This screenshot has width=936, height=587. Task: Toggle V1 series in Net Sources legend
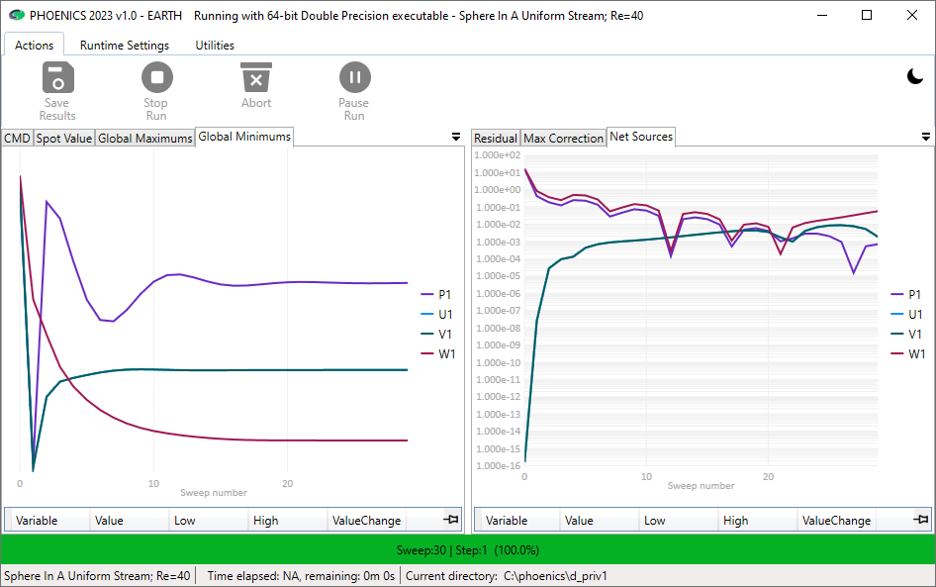[x=906, y=334]
